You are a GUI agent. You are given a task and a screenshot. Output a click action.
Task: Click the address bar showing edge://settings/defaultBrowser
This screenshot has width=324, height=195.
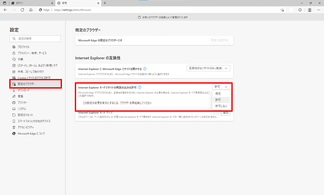tap(161, 10)
